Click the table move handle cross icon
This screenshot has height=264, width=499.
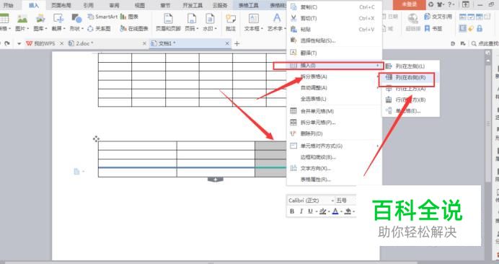(x=96, y=138)
